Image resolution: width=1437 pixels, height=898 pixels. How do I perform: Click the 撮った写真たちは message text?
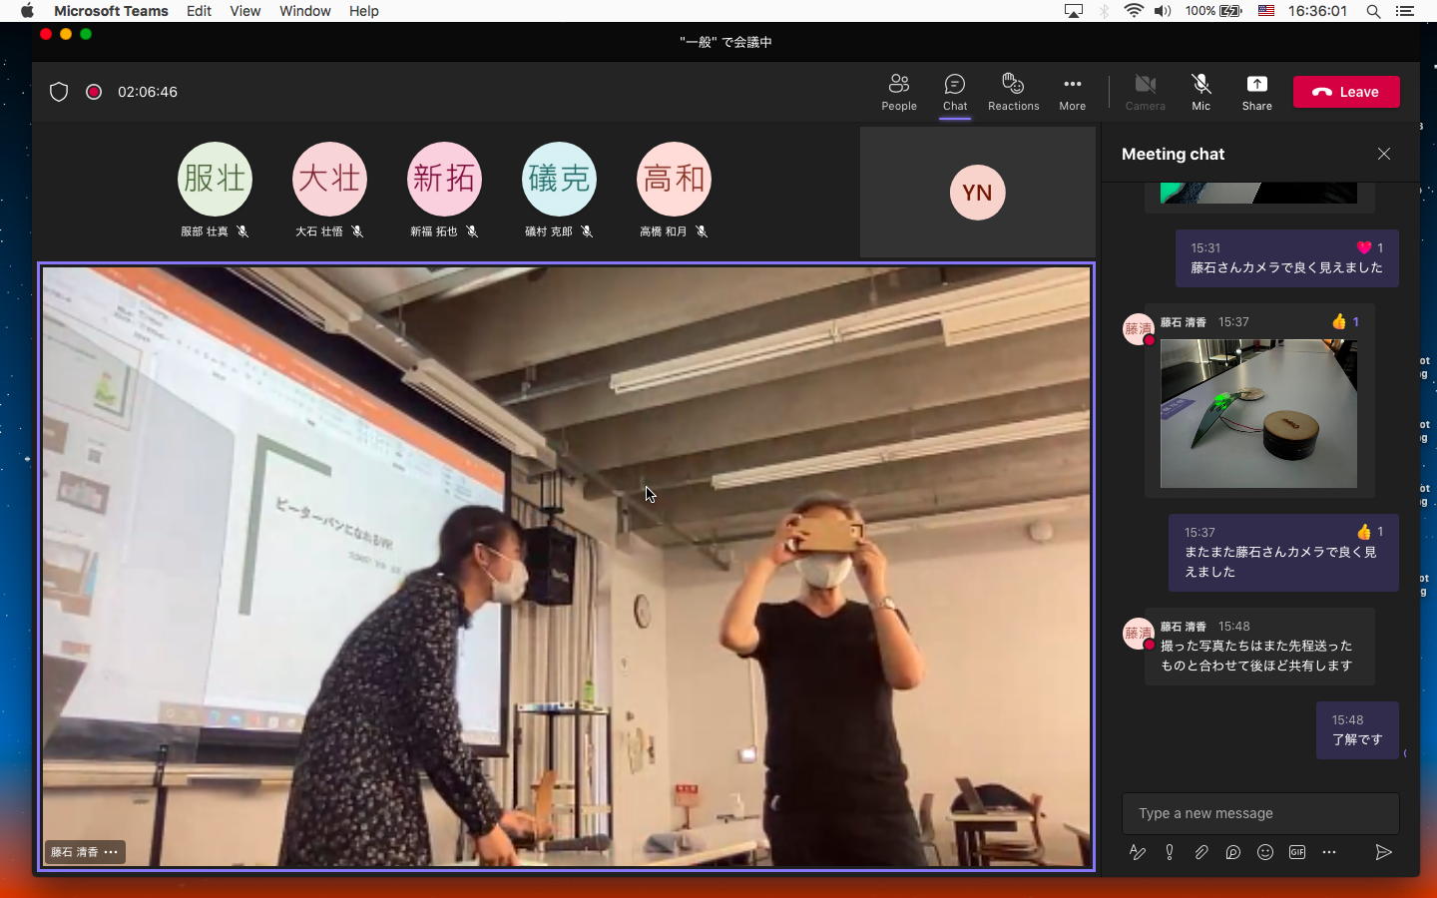click(1256, 656)
